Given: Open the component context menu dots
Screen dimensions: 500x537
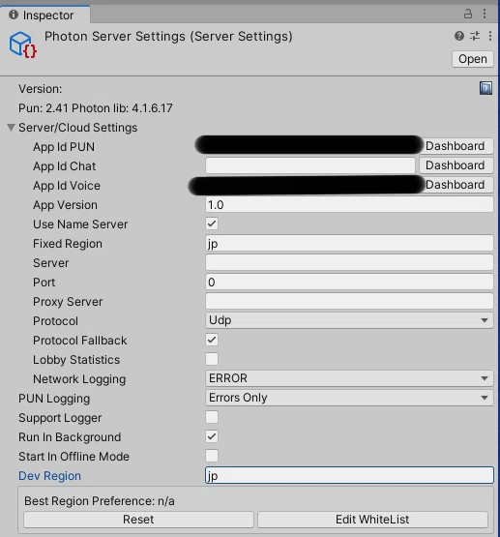Looking at the screenshot, I should coord(490,36).
